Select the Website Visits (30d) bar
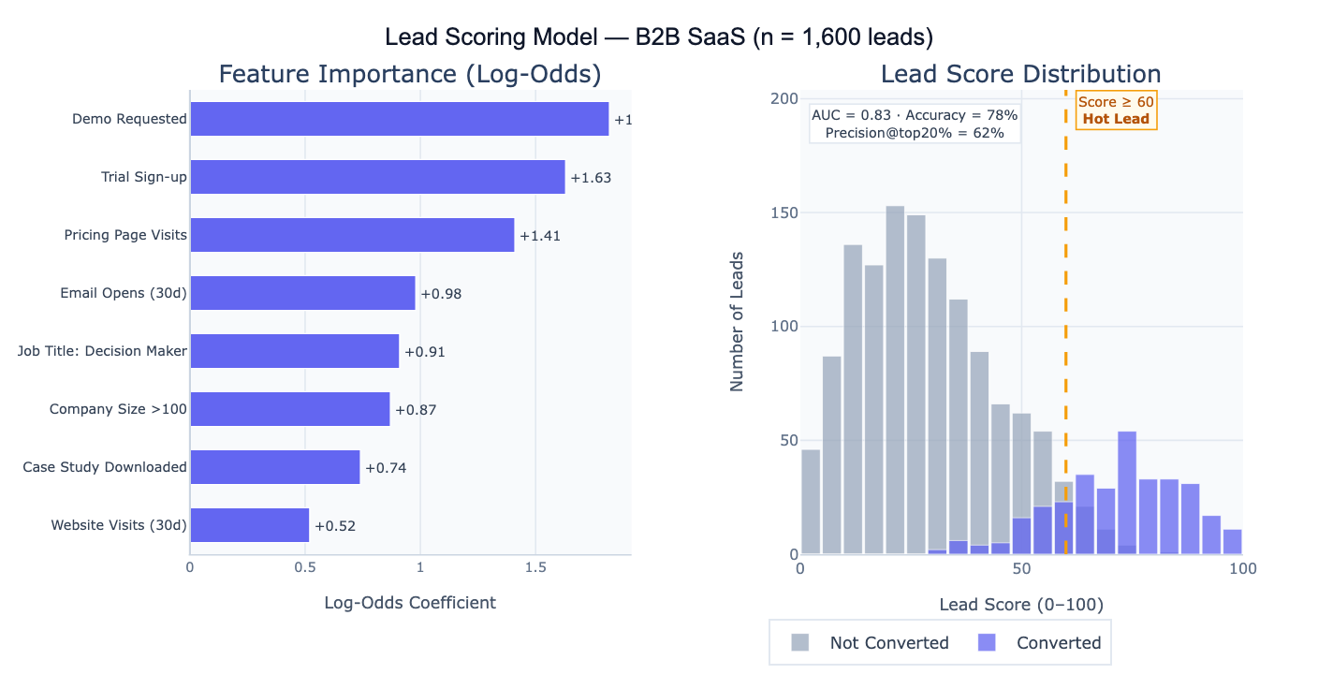1318x689 pixels. (249, 525)
